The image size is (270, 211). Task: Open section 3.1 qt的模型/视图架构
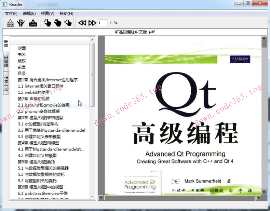click(x=38, y=124)
